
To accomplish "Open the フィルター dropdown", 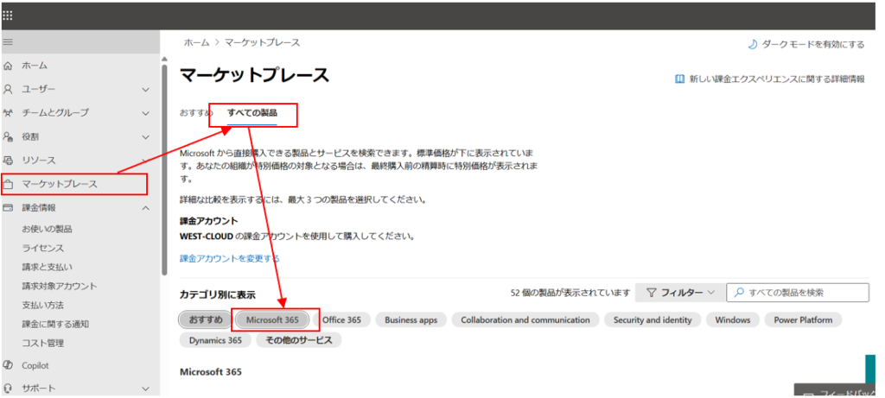I will tap(679, 293).
